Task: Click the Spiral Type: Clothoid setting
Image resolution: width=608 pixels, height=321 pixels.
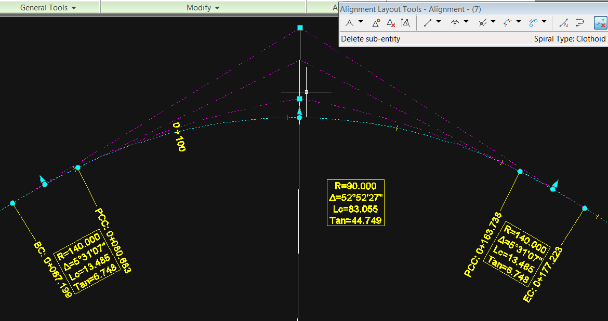Action: click(x=569, y=38)
